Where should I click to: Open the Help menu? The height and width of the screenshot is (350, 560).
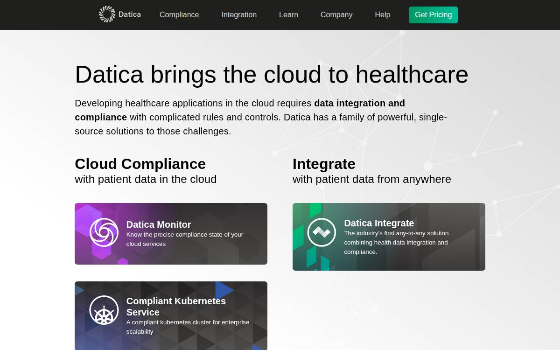tap(383, 14)
